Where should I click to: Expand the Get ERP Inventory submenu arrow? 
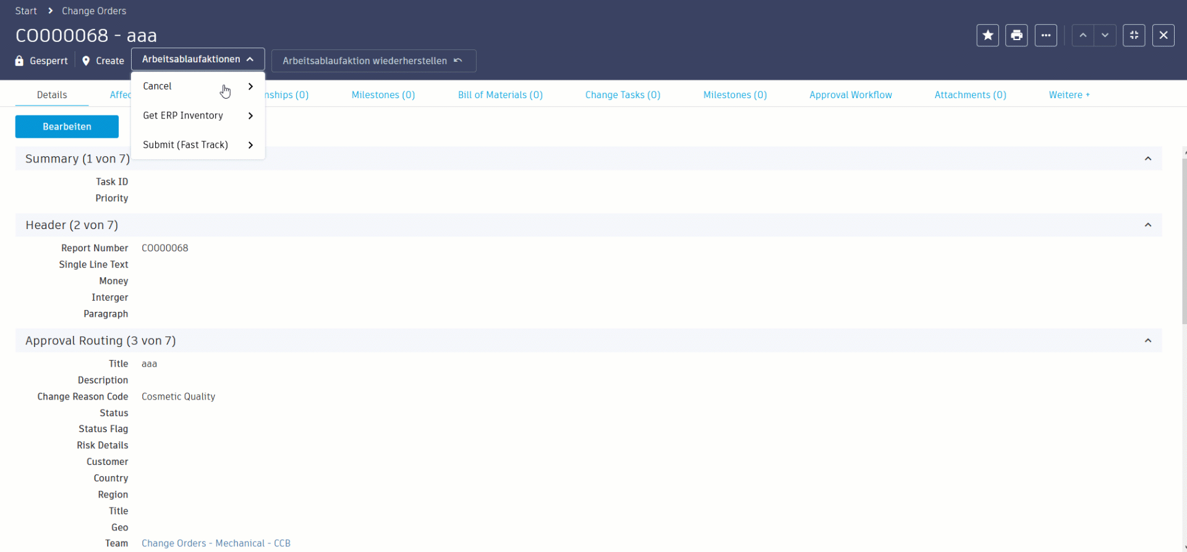point(250,115)
